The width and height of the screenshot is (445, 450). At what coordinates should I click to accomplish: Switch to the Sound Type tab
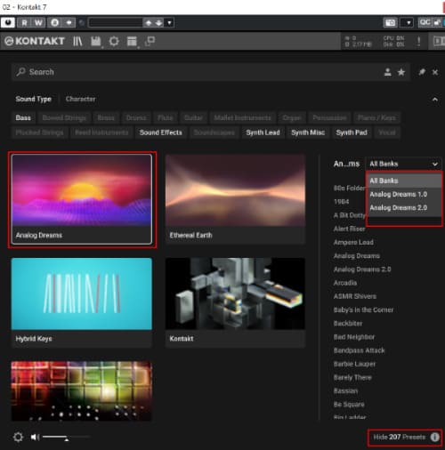click(34, 99)
